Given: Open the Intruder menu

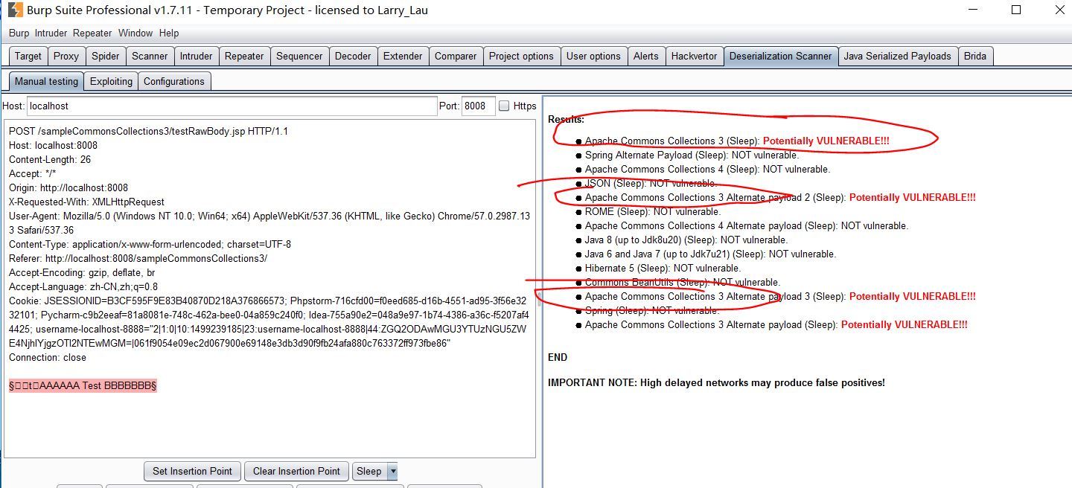Looking at the screenshot, I should [50, 33].
